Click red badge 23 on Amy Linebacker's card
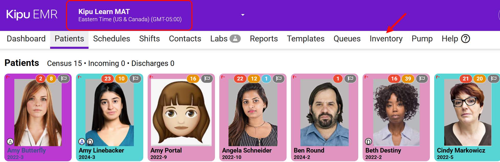The height and width of the screenshot is (162, 500). coord(107,78)
